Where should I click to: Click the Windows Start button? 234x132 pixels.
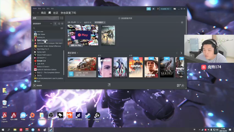[x=3, y=129]
